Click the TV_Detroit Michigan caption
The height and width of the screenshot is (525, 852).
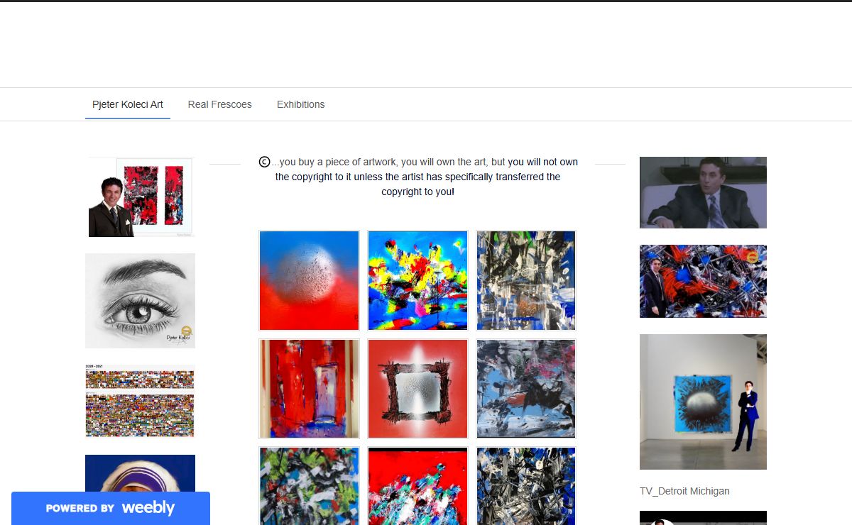pyautogui.click(x=684, y=491)
